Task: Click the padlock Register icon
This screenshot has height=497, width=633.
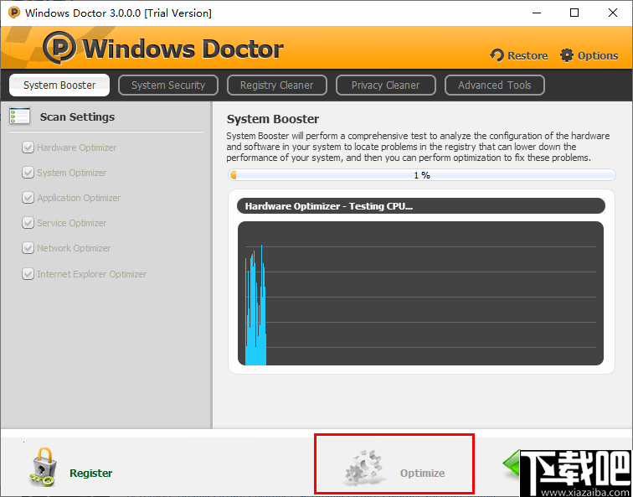Action: pos(44,467)
